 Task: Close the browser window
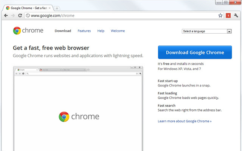235,2
